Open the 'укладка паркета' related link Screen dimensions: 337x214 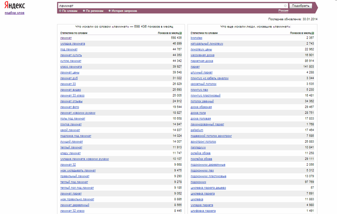pos(202,205)
